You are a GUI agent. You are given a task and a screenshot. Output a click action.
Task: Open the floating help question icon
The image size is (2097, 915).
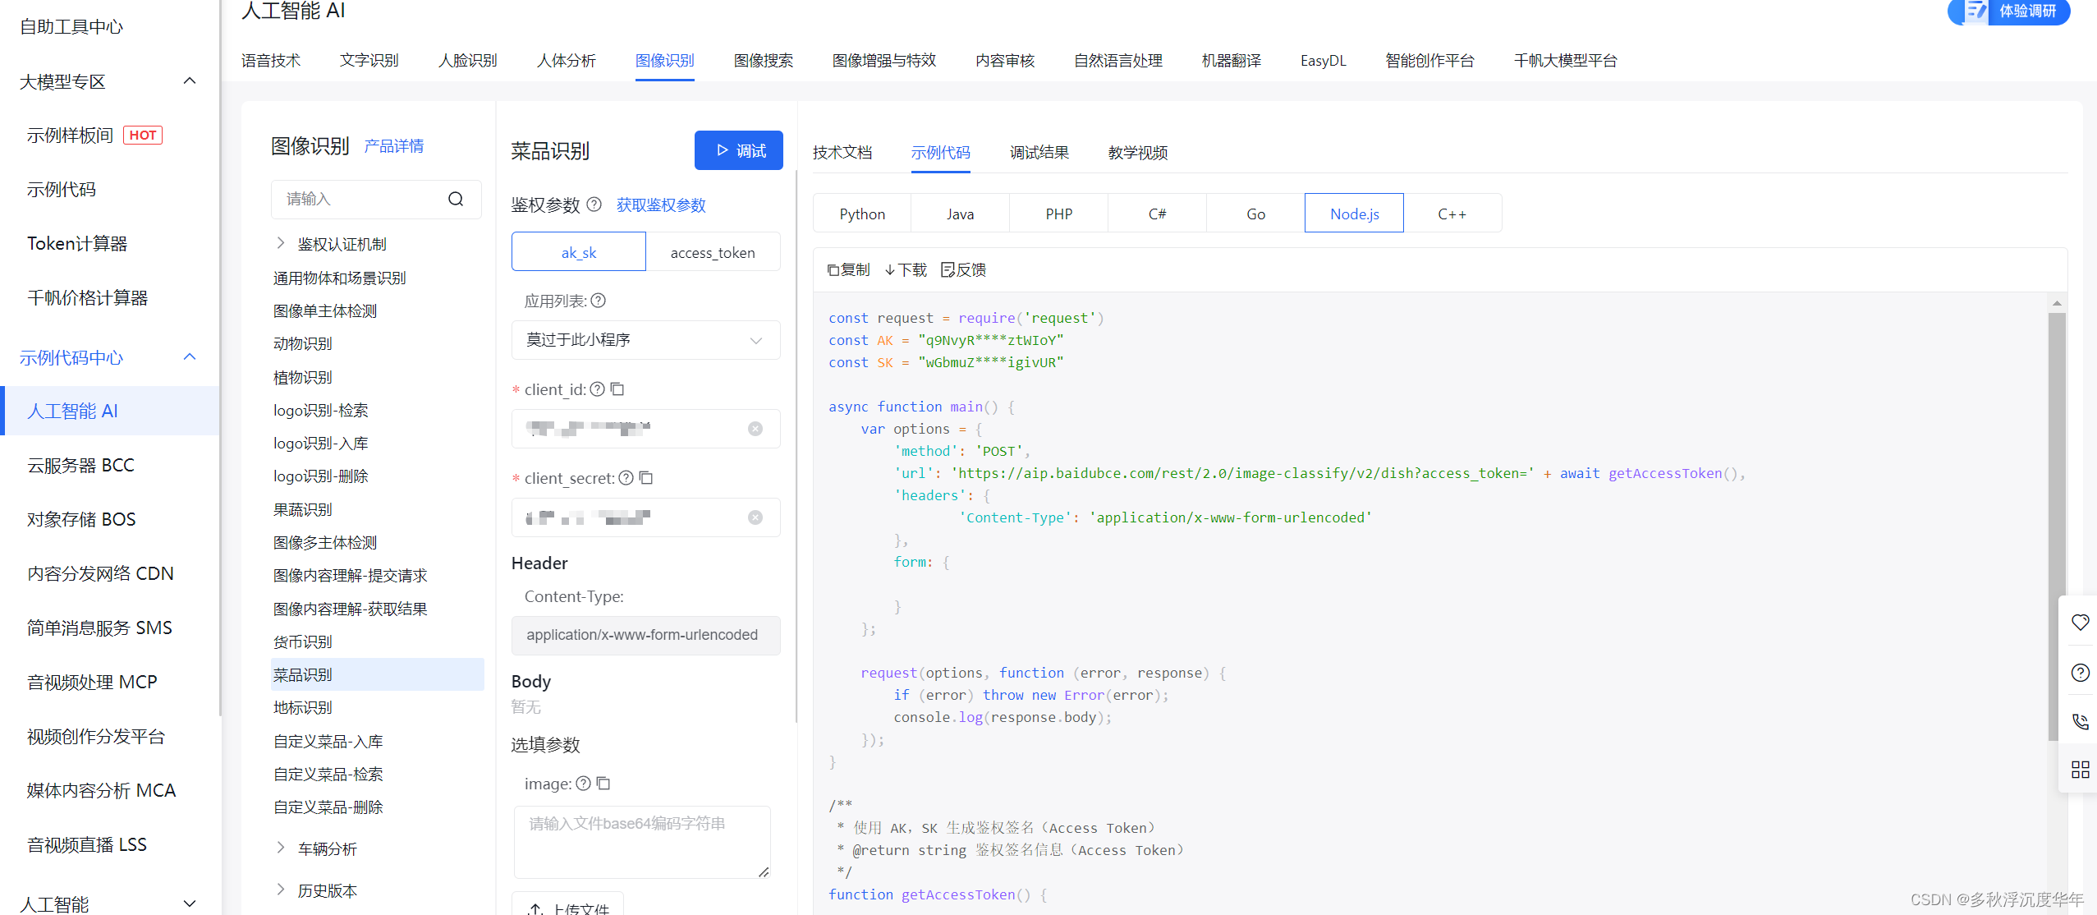tap(2080, 673)
